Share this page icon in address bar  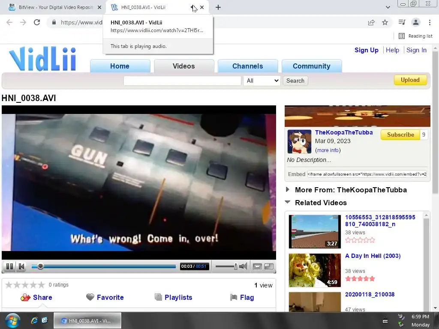click(371, 22)
